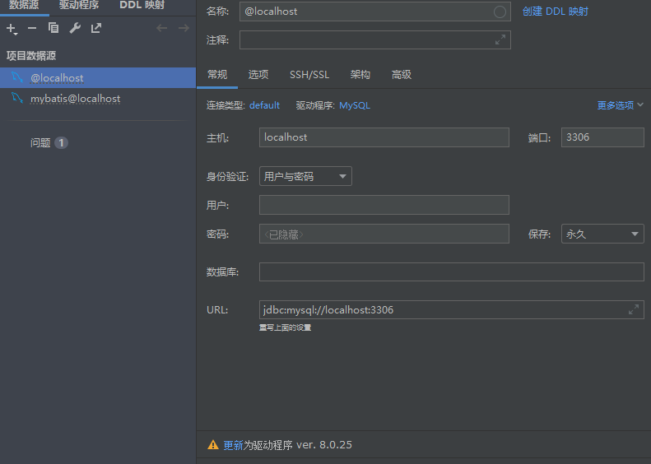651x464 pixels.
Task: Click into the 用户 input field
Action: 384,205
